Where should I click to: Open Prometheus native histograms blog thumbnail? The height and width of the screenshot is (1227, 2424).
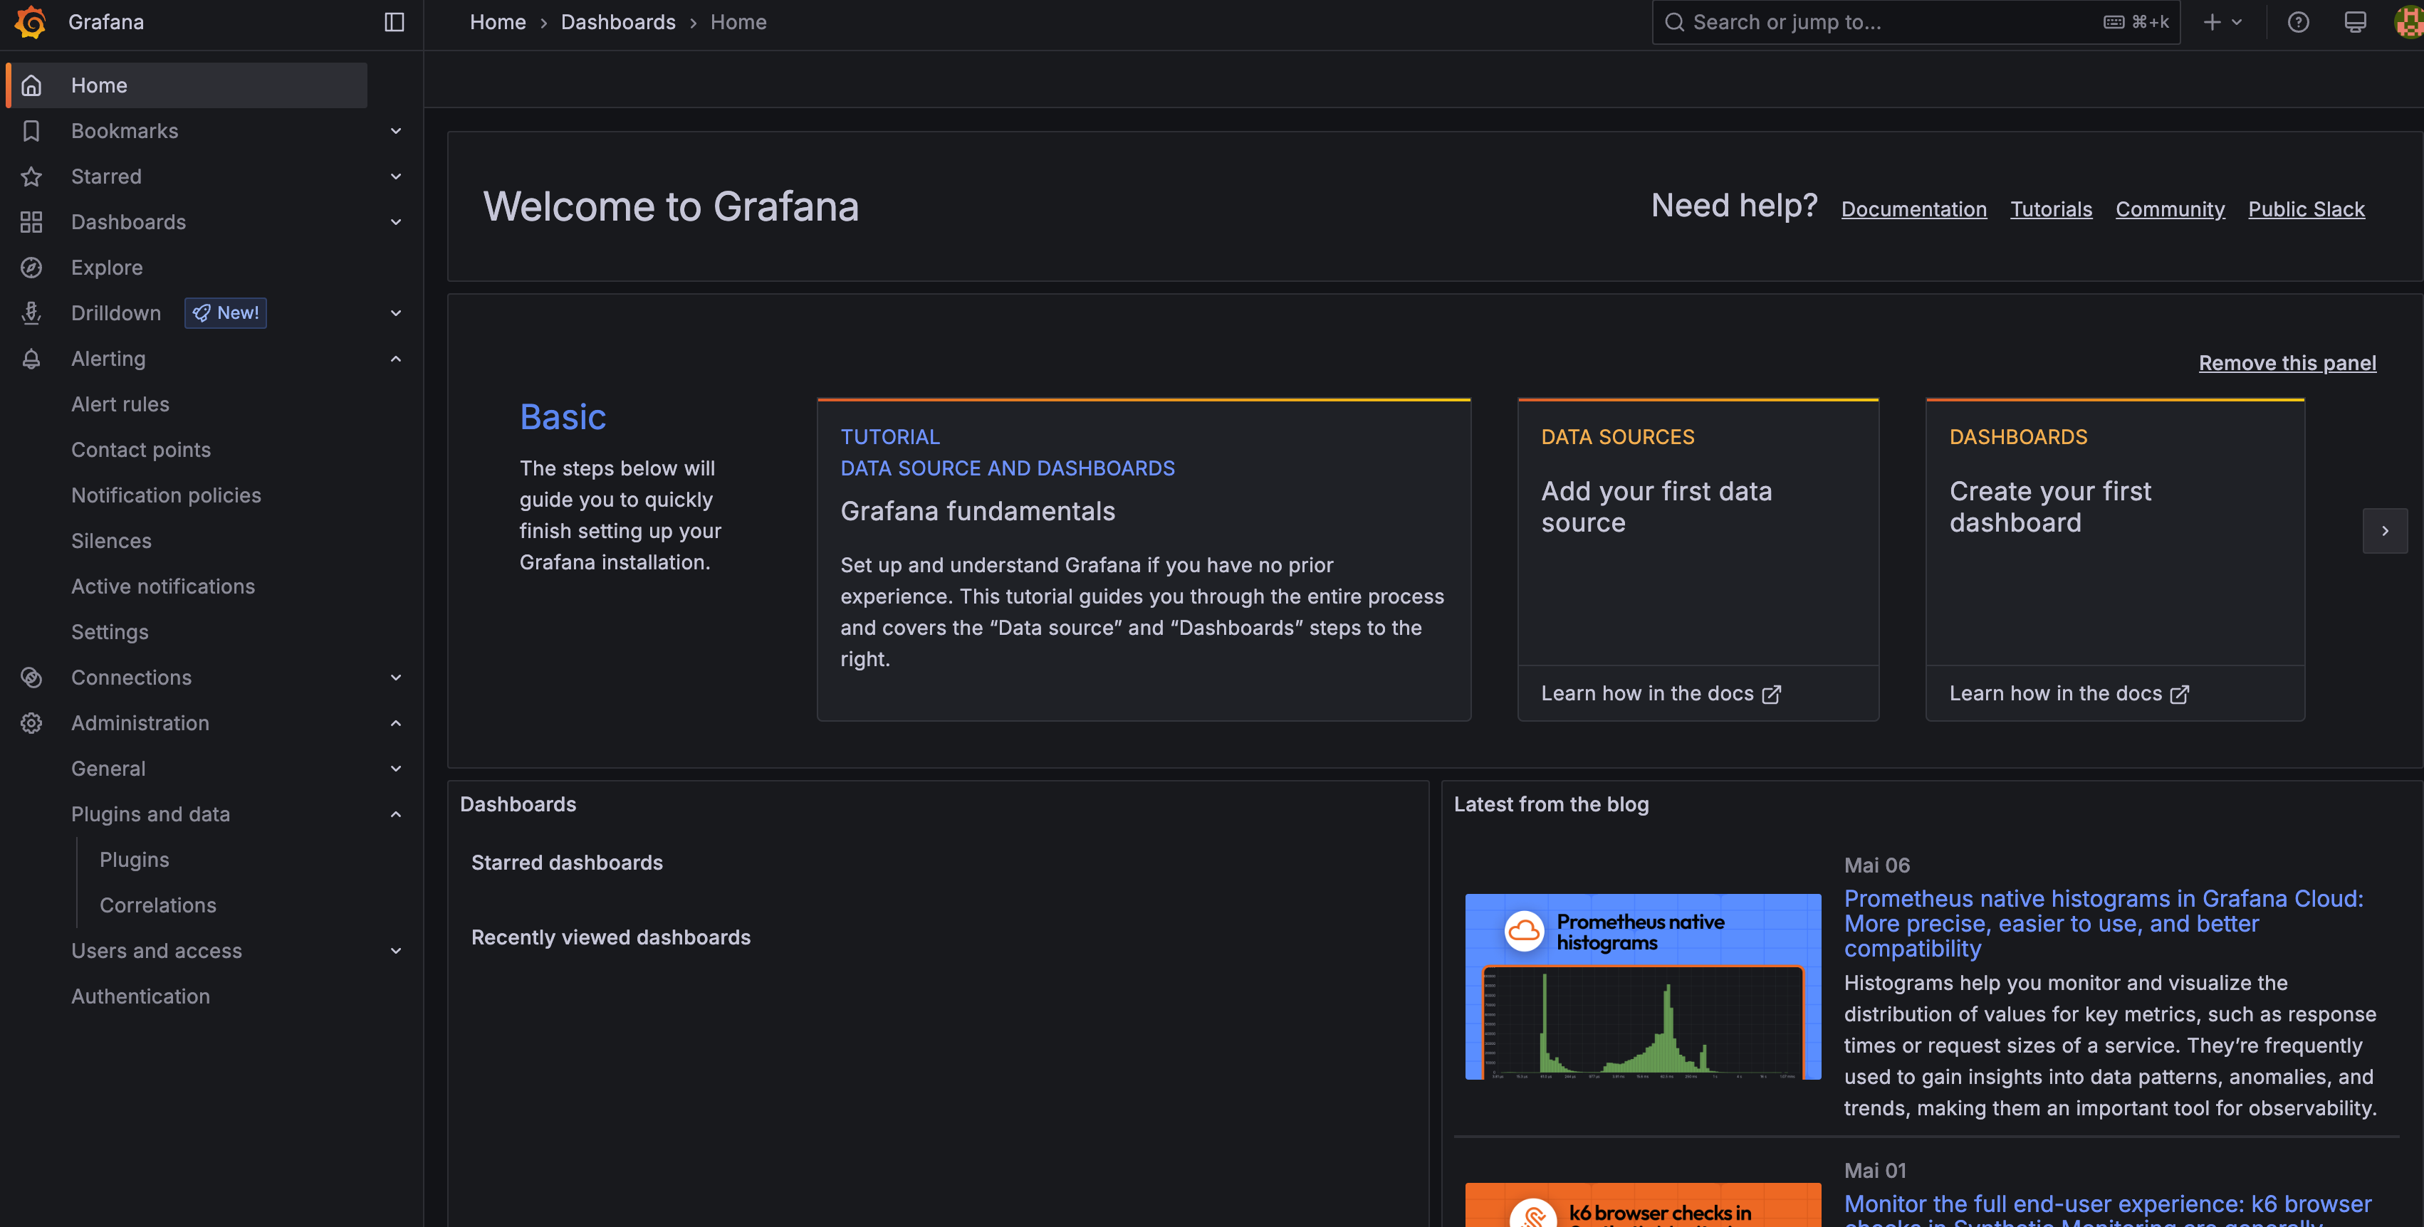click(x=1642, y=986)
